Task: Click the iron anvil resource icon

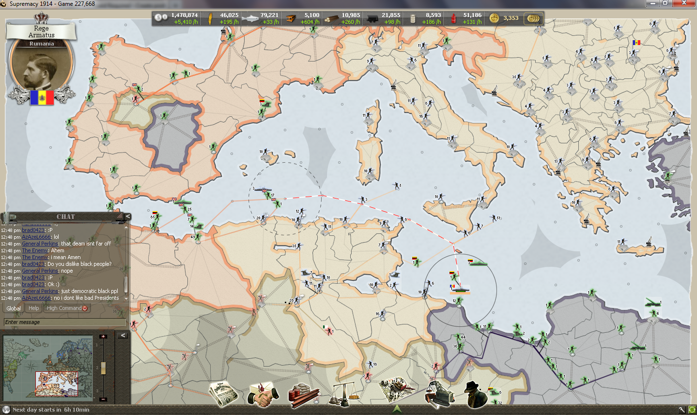Action: point(291,19)
